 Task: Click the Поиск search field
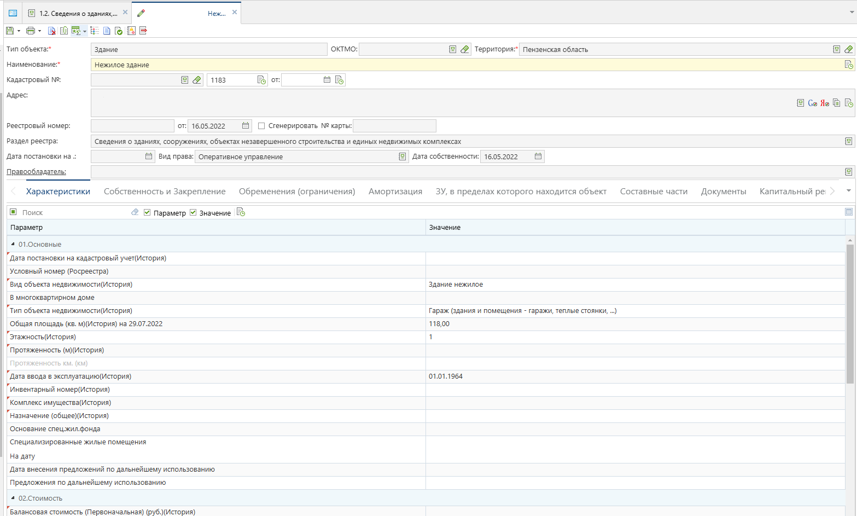[x=74, y=212]
